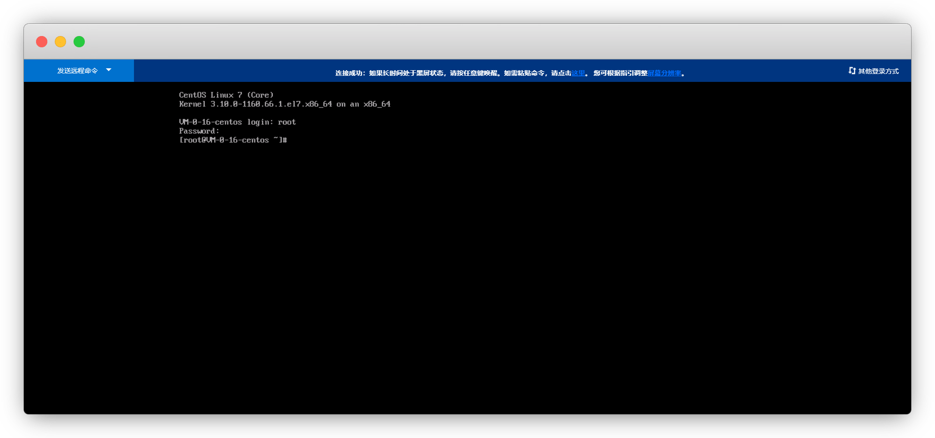Click the switch icon before 其他登录方式

coord(852,71)
